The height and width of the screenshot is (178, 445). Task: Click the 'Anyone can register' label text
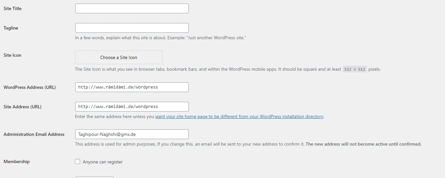102,162
